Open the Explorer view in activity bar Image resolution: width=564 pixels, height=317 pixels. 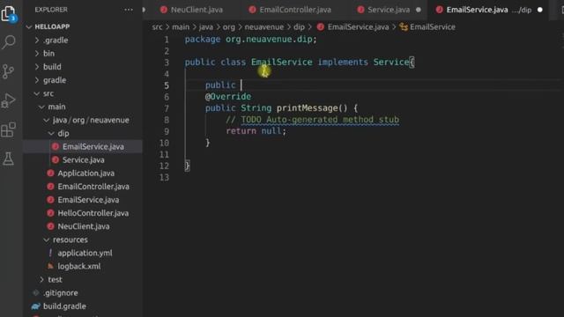tap(9, 14)
